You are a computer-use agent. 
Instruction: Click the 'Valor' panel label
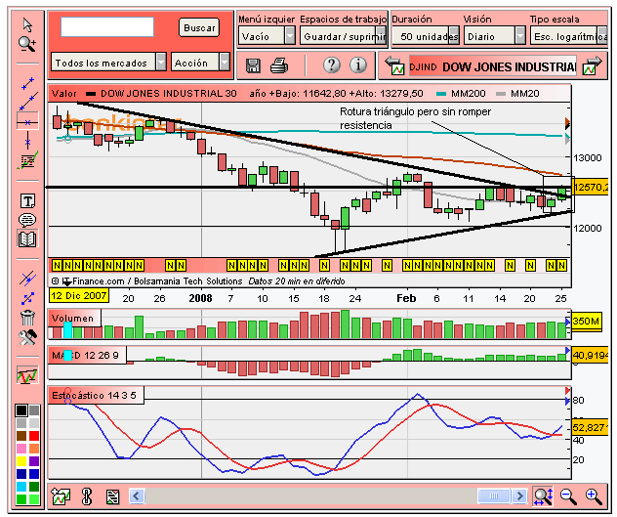pyautogui.click(x=64, y=94)
